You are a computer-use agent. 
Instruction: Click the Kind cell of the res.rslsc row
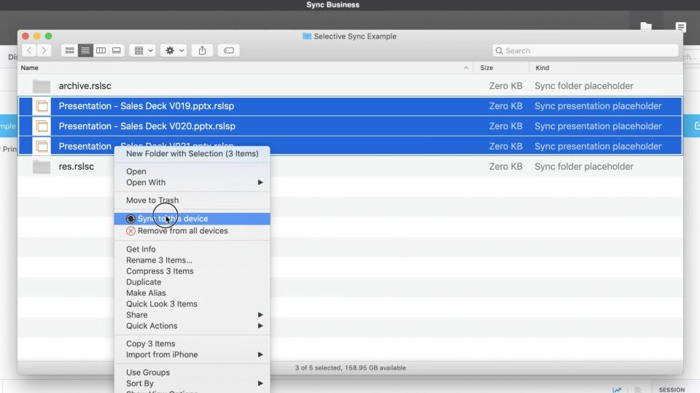pos(583,166)
